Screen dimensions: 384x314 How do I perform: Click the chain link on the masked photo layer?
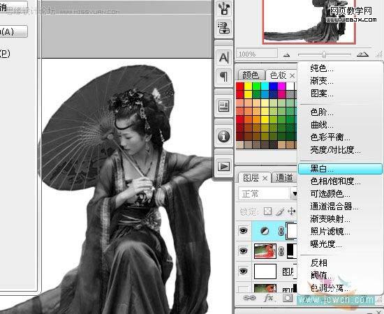(x=281, y=251)
